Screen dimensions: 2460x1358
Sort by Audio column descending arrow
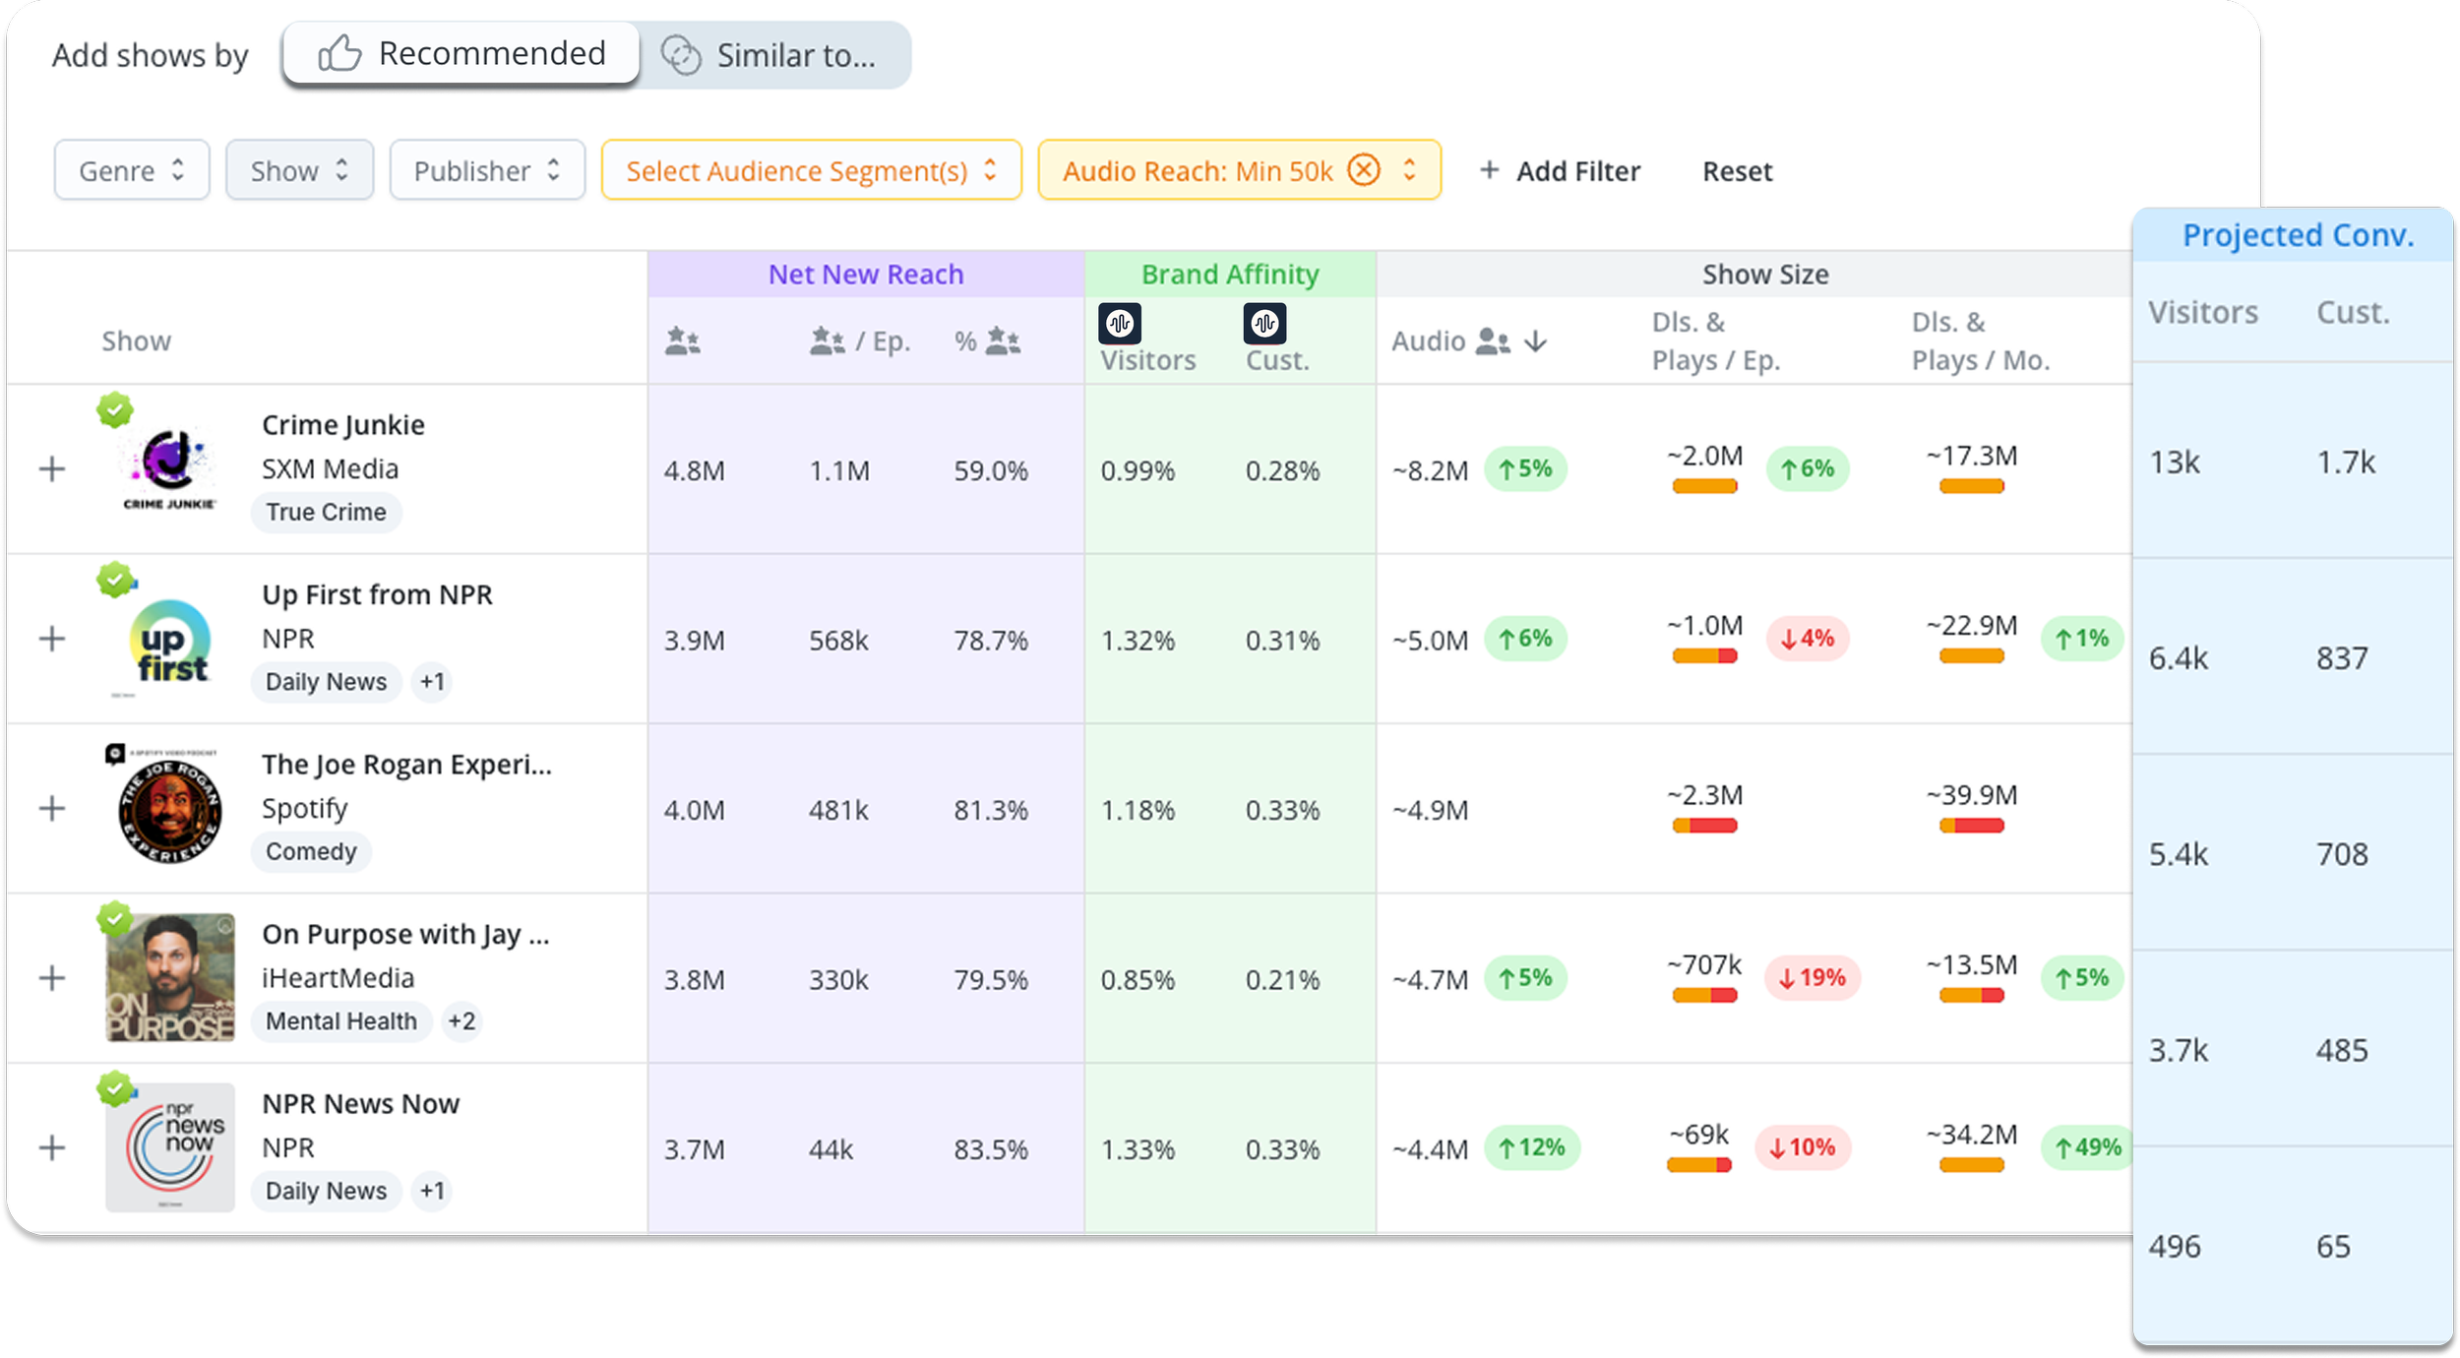(1536, 341)
